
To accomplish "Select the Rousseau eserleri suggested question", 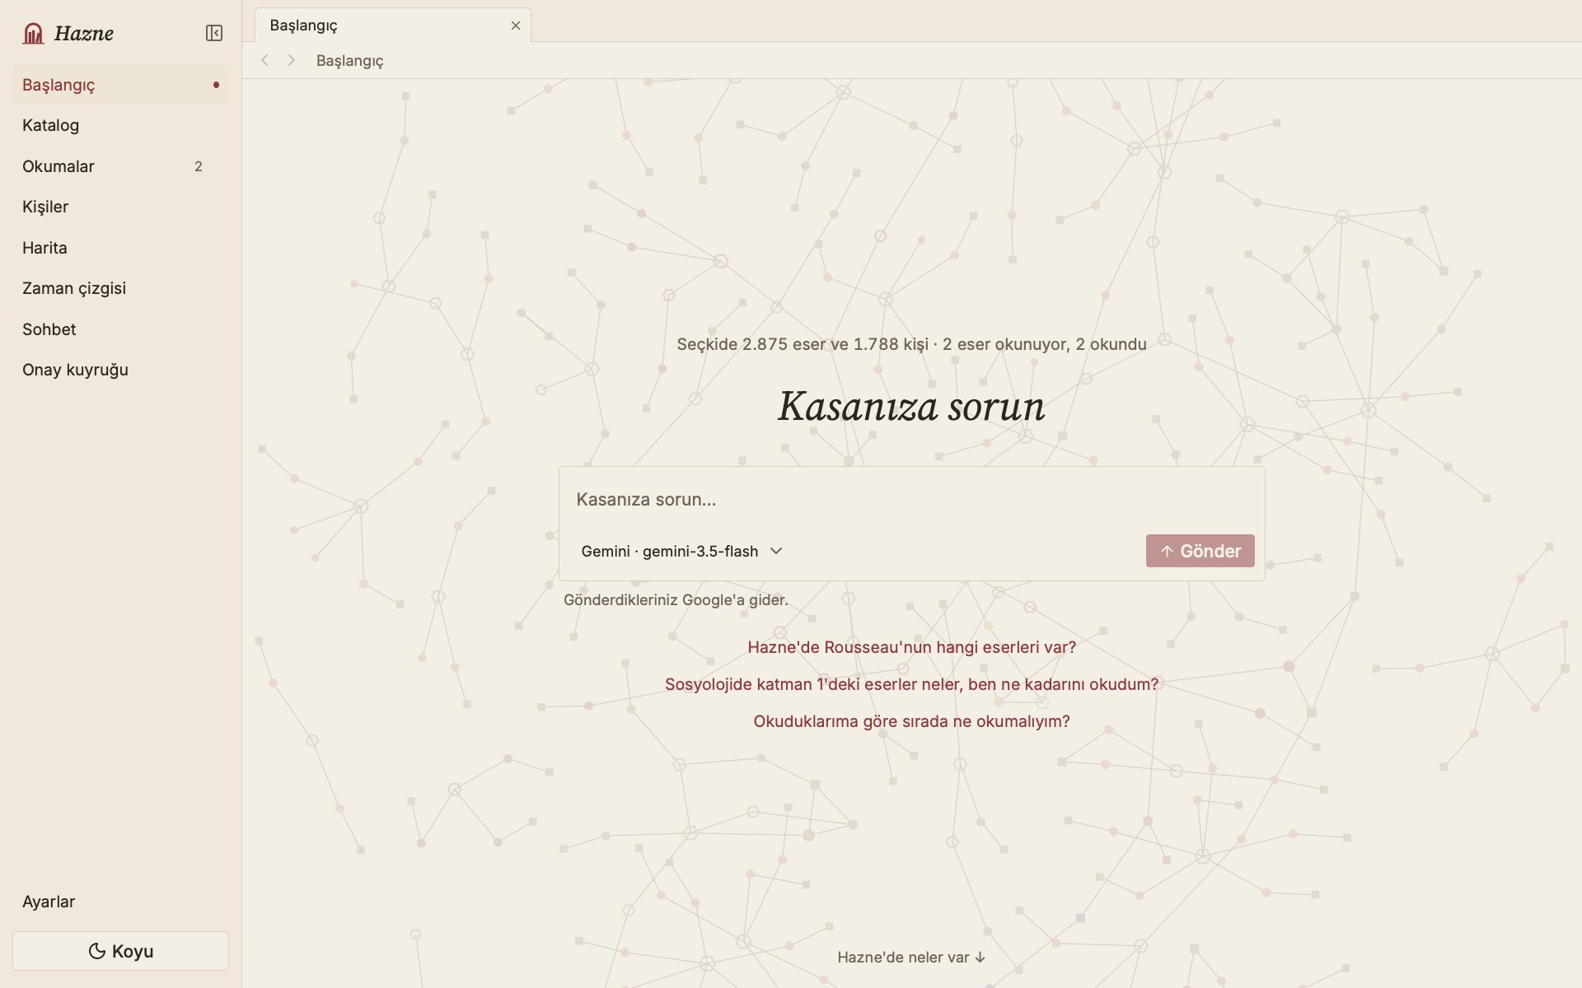I will click(x=911, y=647).
